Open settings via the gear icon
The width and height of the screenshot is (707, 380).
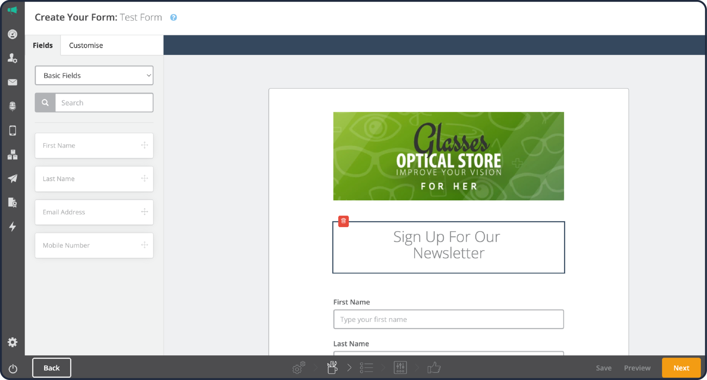pos(13,342)
